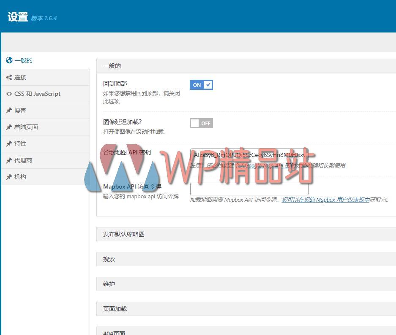The width and height of the screenshot is (396, 335).
Task: Select the Google Maps API key text field
Action: coord(249,155)
